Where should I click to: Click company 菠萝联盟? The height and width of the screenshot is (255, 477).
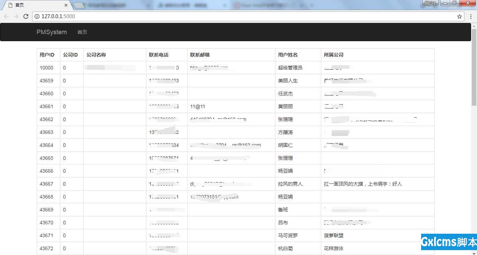(333, 235)
